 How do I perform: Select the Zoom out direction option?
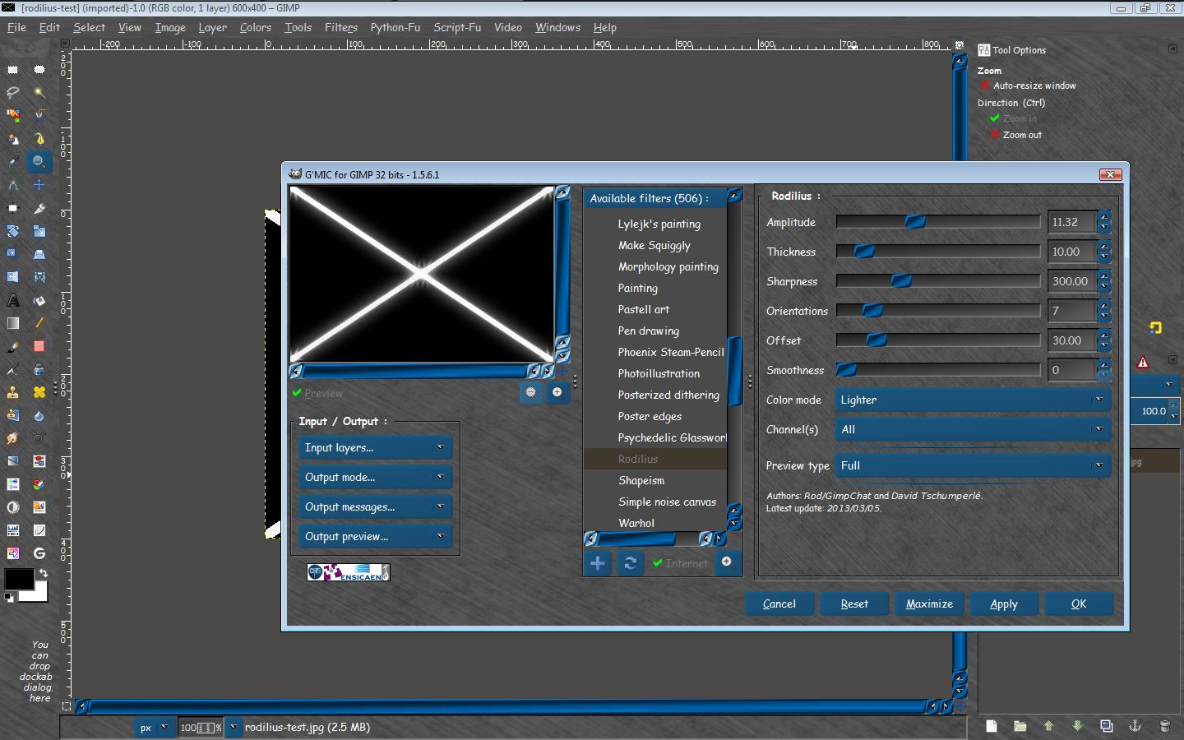1015,135
